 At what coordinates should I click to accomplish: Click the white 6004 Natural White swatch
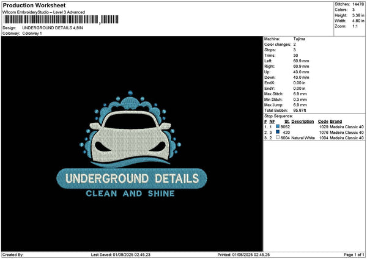point(278,138)
